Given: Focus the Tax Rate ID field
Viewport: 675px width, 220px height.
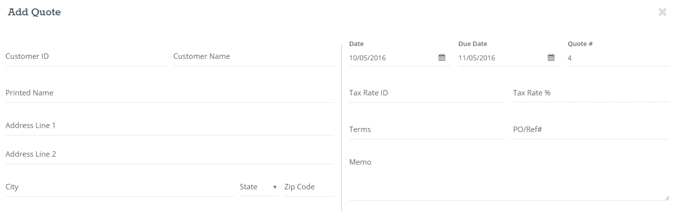Looking at the screenshot, I should pos(427,93).
